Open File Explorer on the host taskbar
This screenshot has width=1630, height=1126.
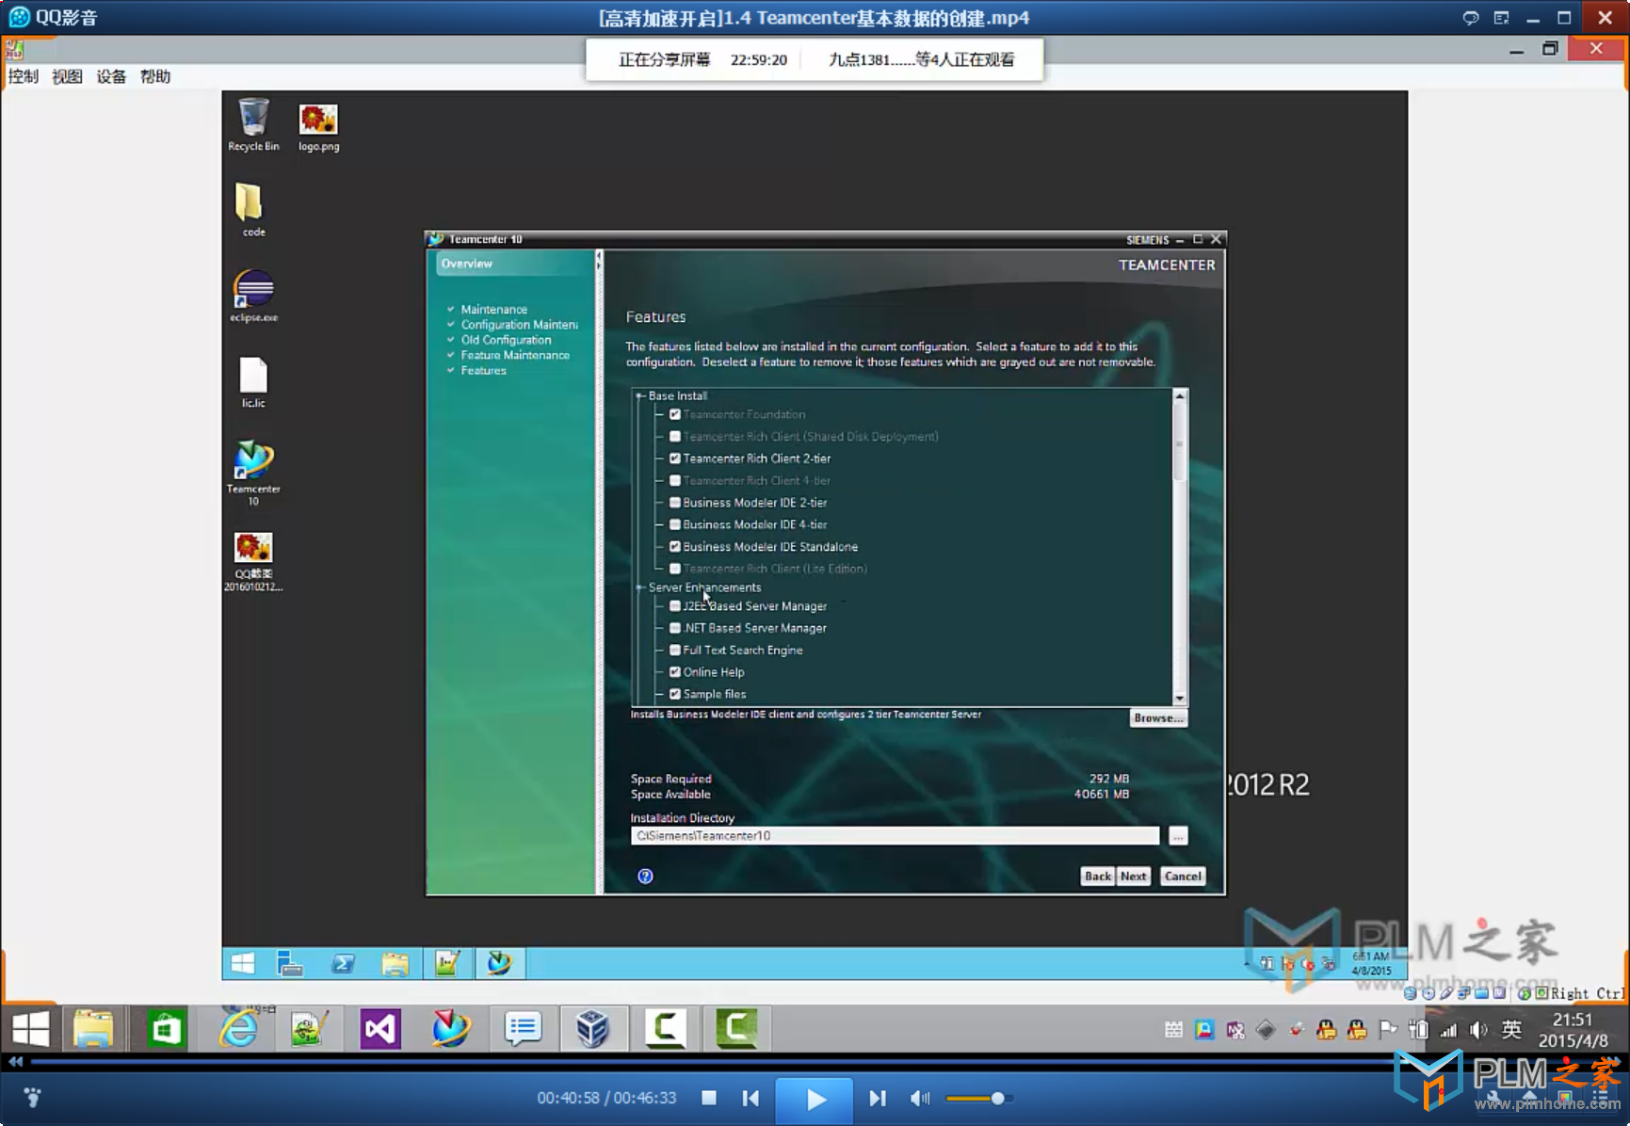coord(93,1028)
